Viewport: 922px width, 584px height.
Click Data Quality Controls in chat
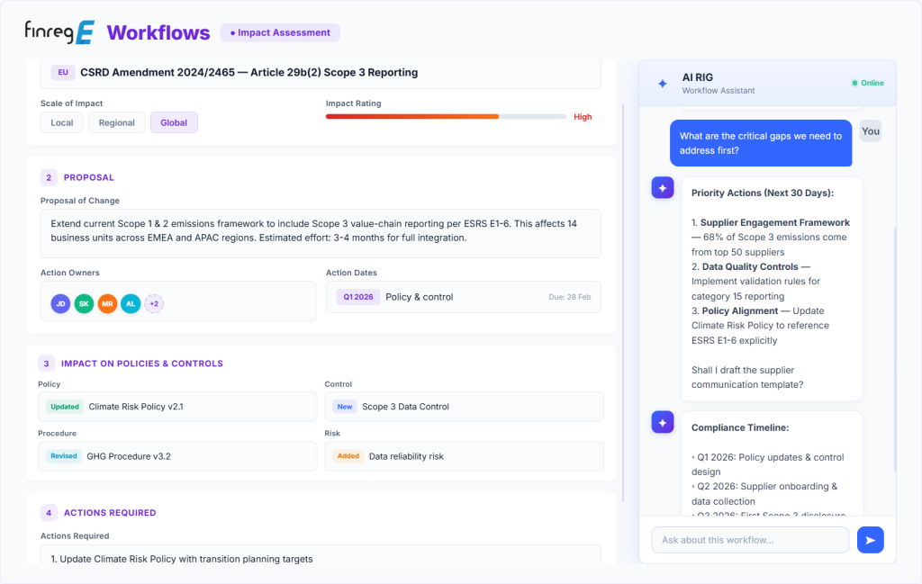point(750,266)
